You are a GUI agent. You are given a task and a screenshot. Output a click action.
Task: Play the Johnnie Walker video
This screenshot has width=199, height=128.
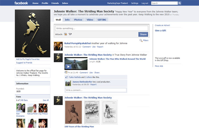pos(68,66)
